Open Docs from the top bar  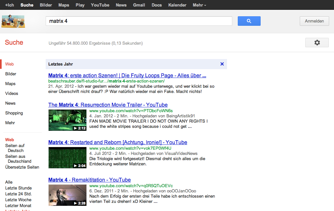coord(157,5)
